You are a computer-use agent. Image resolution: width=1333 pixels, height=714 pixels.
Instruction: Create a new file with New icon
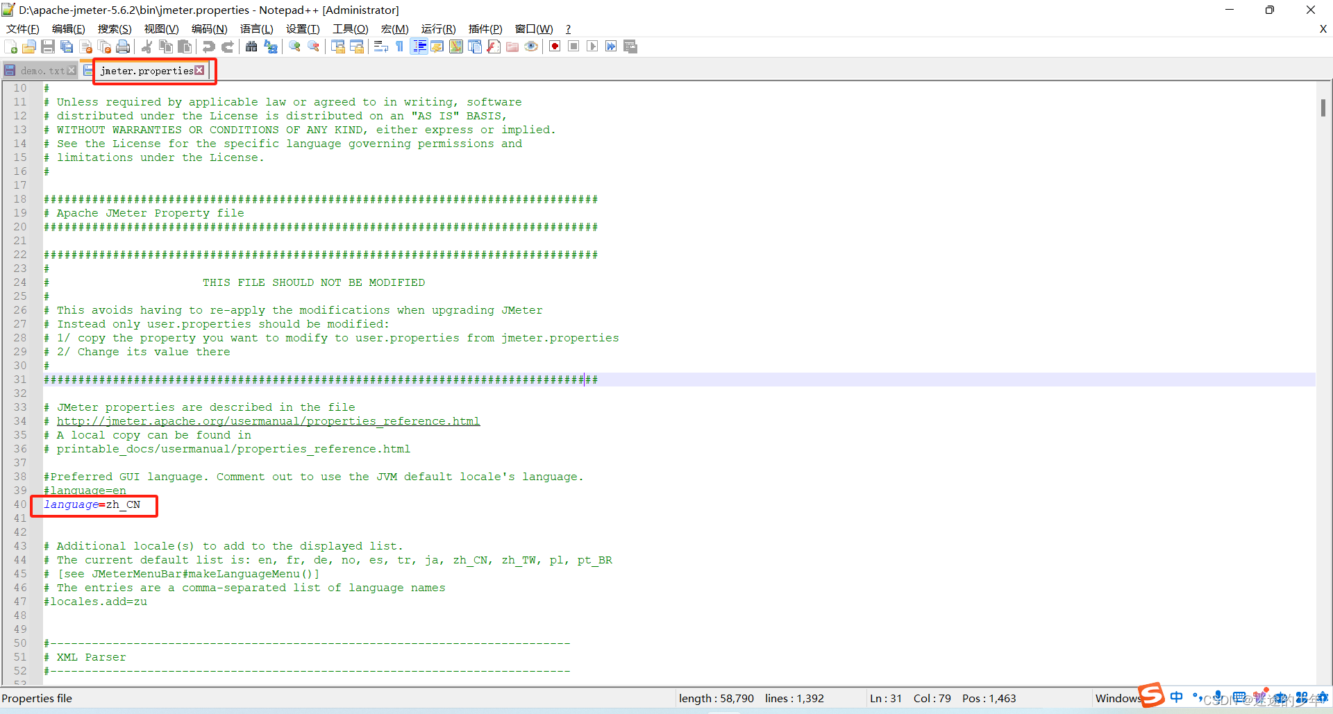pos(11,46)
